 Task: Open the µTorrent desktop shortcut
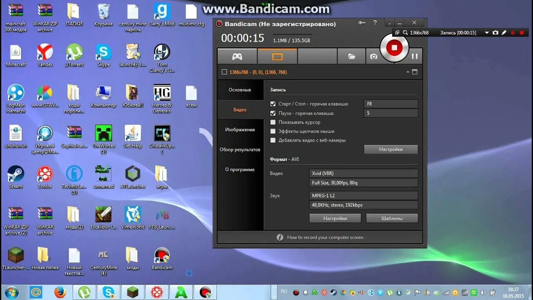coord(74,56)
